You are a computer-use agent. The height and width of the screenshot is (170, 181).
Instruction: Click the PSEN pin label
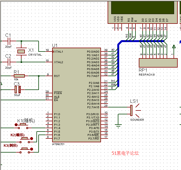click(x=58, y=93)
